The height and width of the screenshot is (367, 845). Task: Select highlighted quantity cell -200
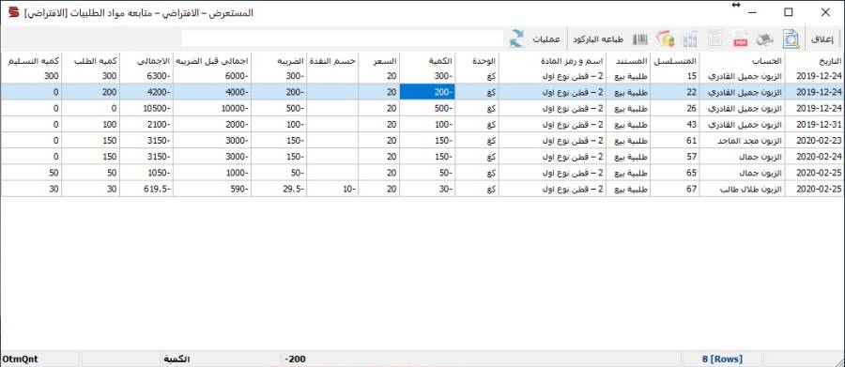[427, 92]
